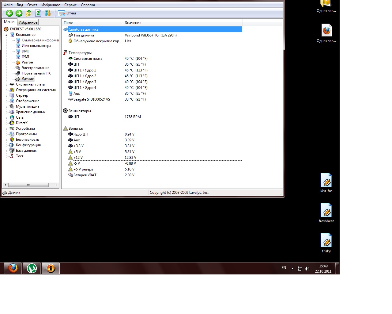
Task: Select the Разгон tree item
Action: tap(27, 62)
